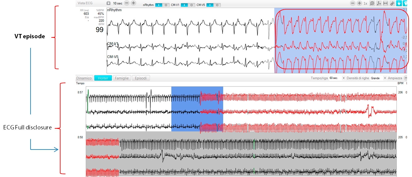Click the lightbulb icon in toolbar

(x=406, y=3)
